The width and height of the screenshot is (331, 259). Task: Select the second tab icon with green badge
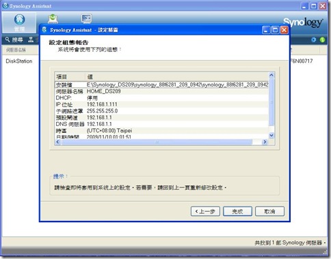(53, 19)
